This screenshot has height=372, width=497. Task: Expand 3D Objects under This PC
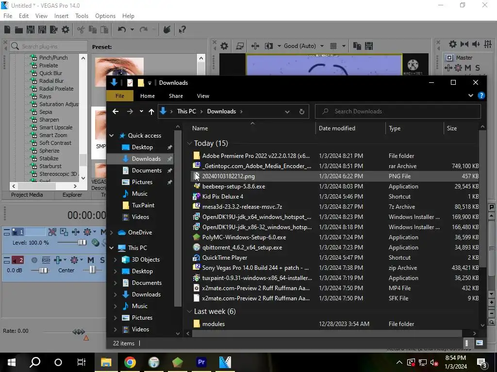point(116,260)
